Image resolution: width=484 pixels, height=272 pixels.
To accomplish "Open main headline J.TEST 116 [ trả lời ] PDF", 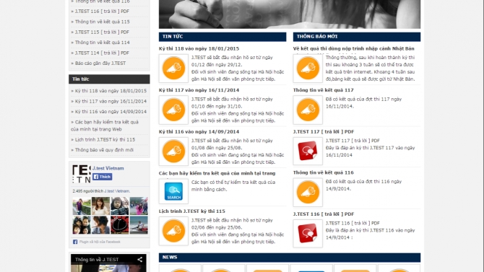I will pyautogui.click(x=324, y=214).
